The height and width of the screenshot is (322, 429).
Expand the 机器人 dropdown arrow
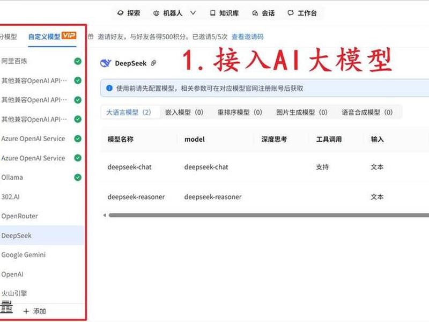193,13
